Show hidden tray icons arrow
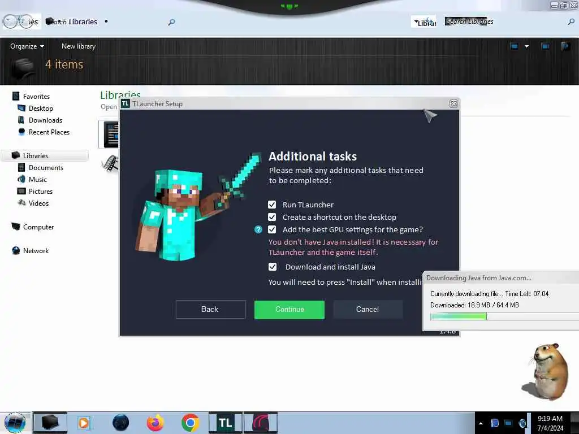This screenshot has width=579, height=434. coord(481,423)
